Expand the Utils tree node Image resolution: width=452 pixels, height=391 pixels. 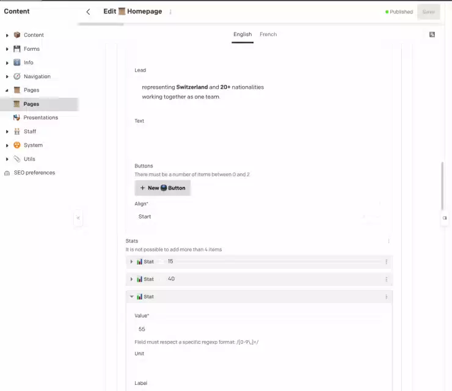point(7,159)
